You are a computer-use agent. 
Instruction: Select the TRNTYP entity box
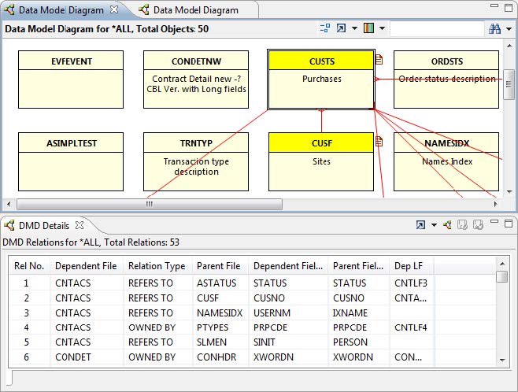tap(196, 162)
